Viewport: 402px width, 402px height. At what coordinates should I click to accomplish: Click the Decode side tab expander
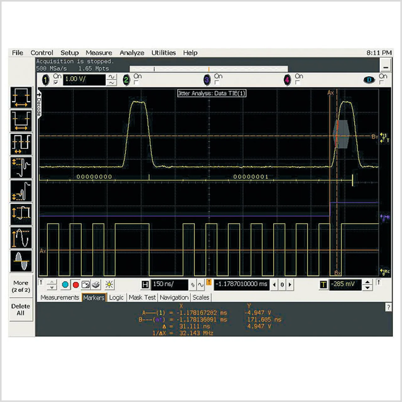39,104
